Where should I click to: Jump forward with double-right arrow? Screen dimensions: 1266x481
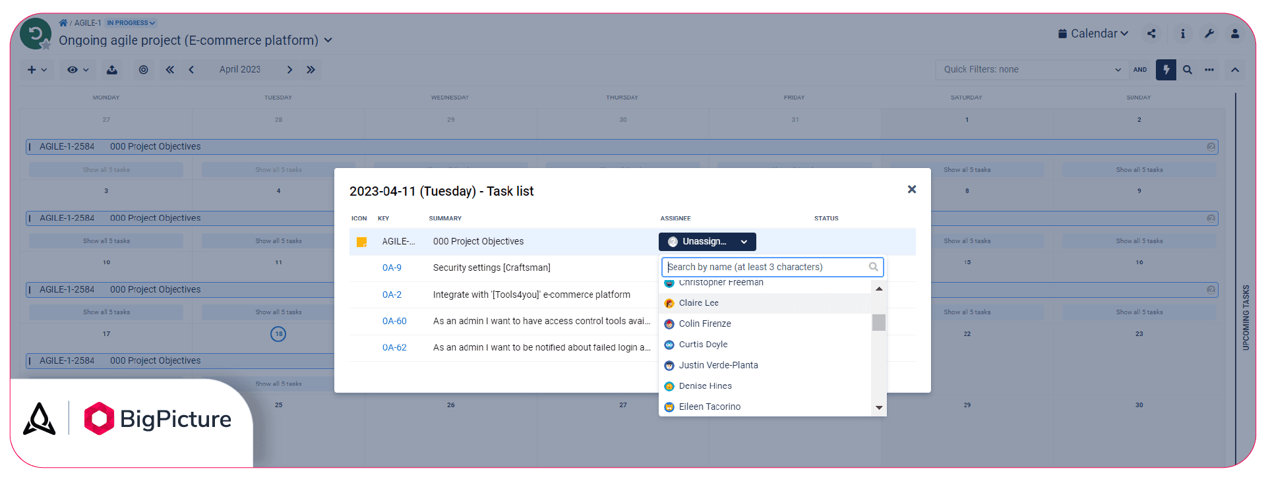tap(311, 70)
